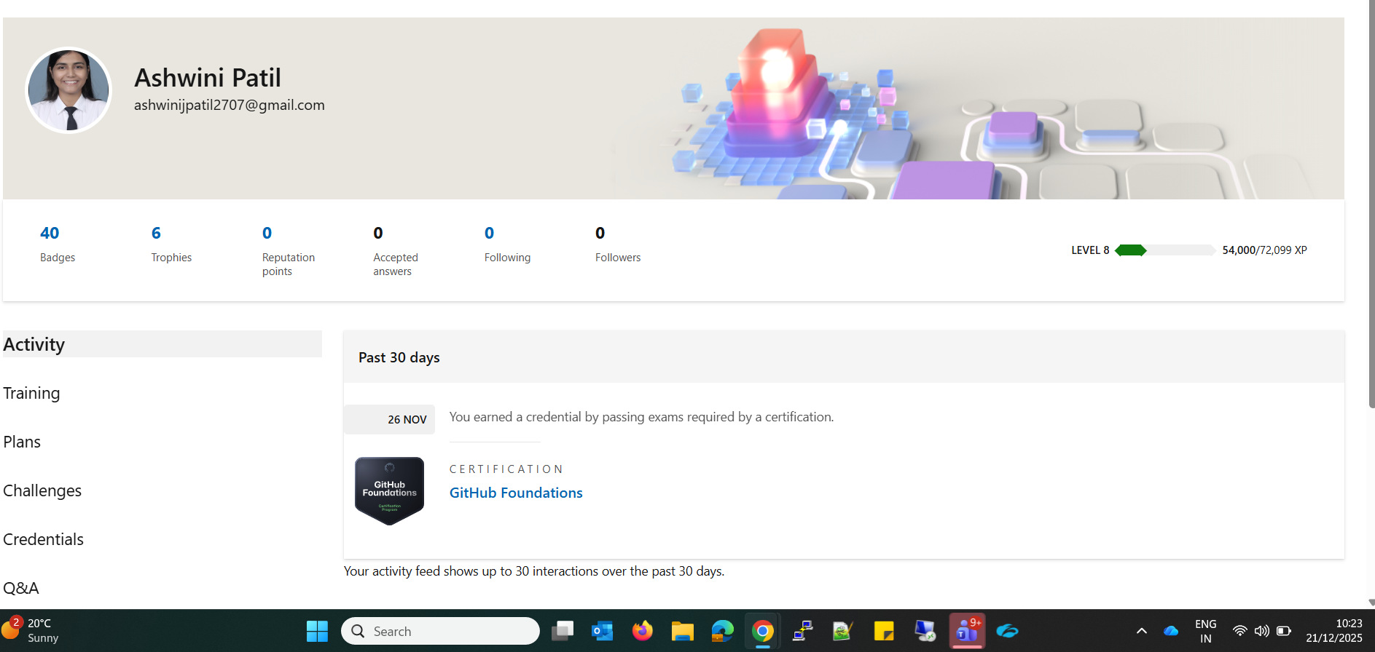Viewport: 1375px width, 652px height.
Task: Open the OneDrive tray icon
Action: point(1171,631)
